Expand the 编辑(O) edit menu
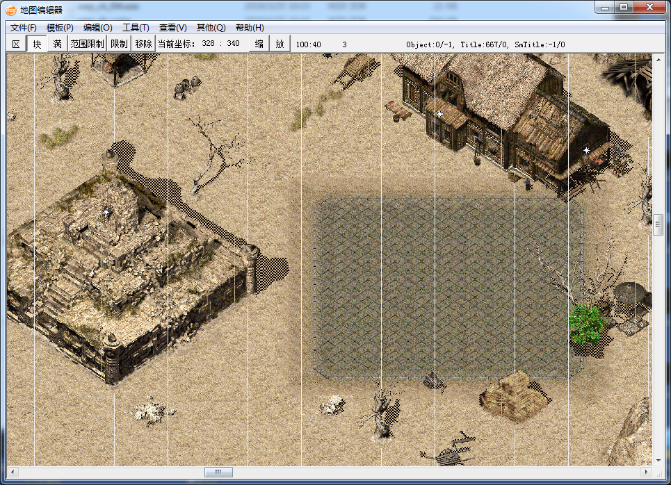This screenshot has width=671, height=485. point(97,28)
